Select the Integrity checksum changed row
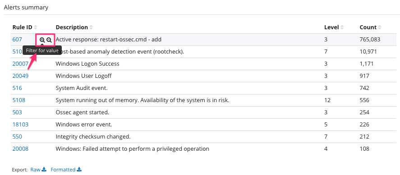Image resolution: width=400 pixels, height=175 pixels. pos(203,137)
